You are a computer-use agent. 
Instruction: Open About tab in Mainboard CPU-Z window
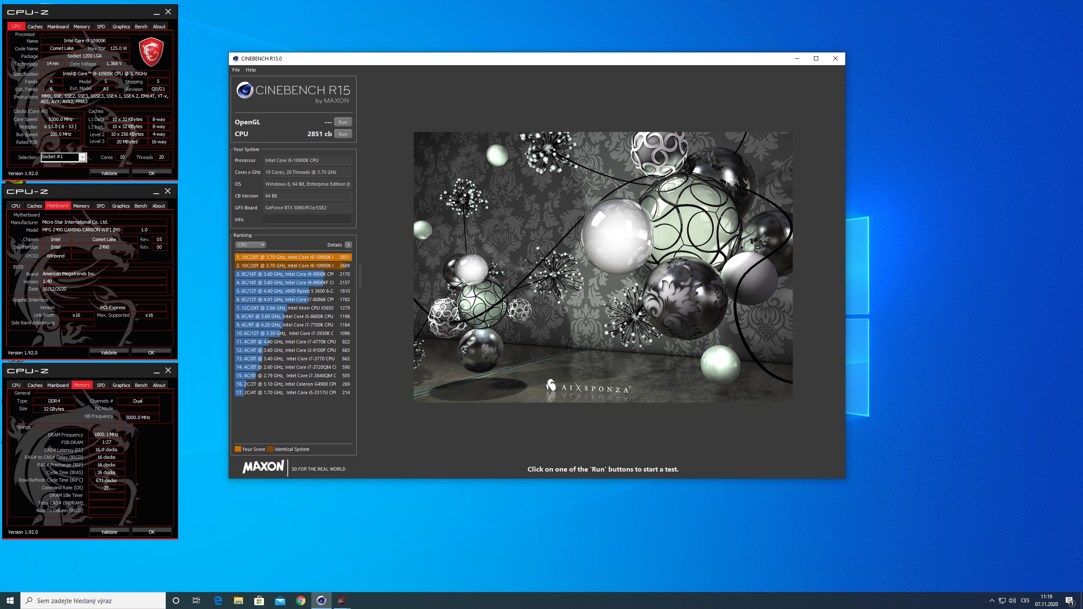point(159,206)
